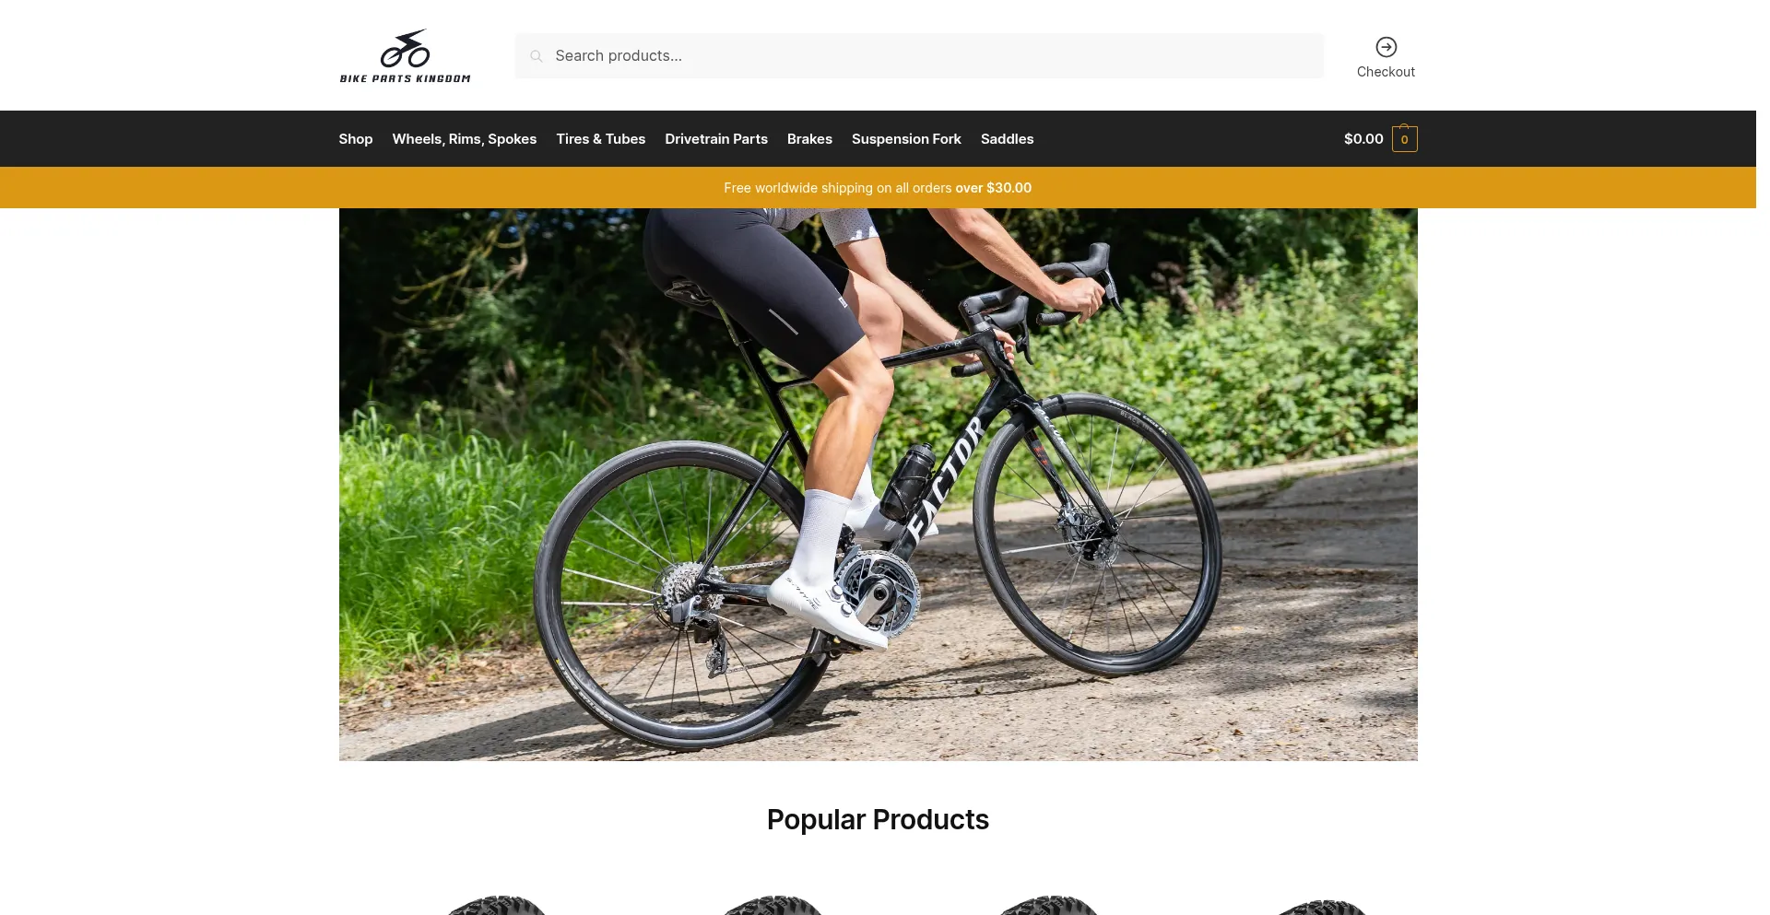
Task: Click the free worldwide shipping banner
Action: coord(878,188)
